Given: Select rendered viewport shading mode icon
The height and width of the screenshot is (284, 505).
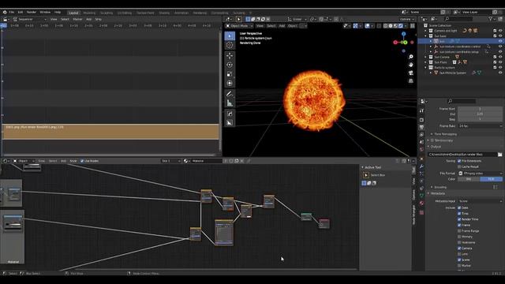Looking at the screenshot, I should [x=401, y=26].
